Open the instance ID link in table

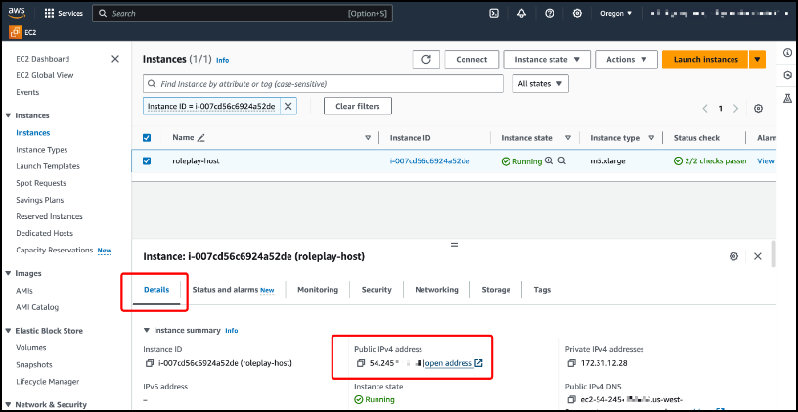pyautogui.click(x=429, y=160)
